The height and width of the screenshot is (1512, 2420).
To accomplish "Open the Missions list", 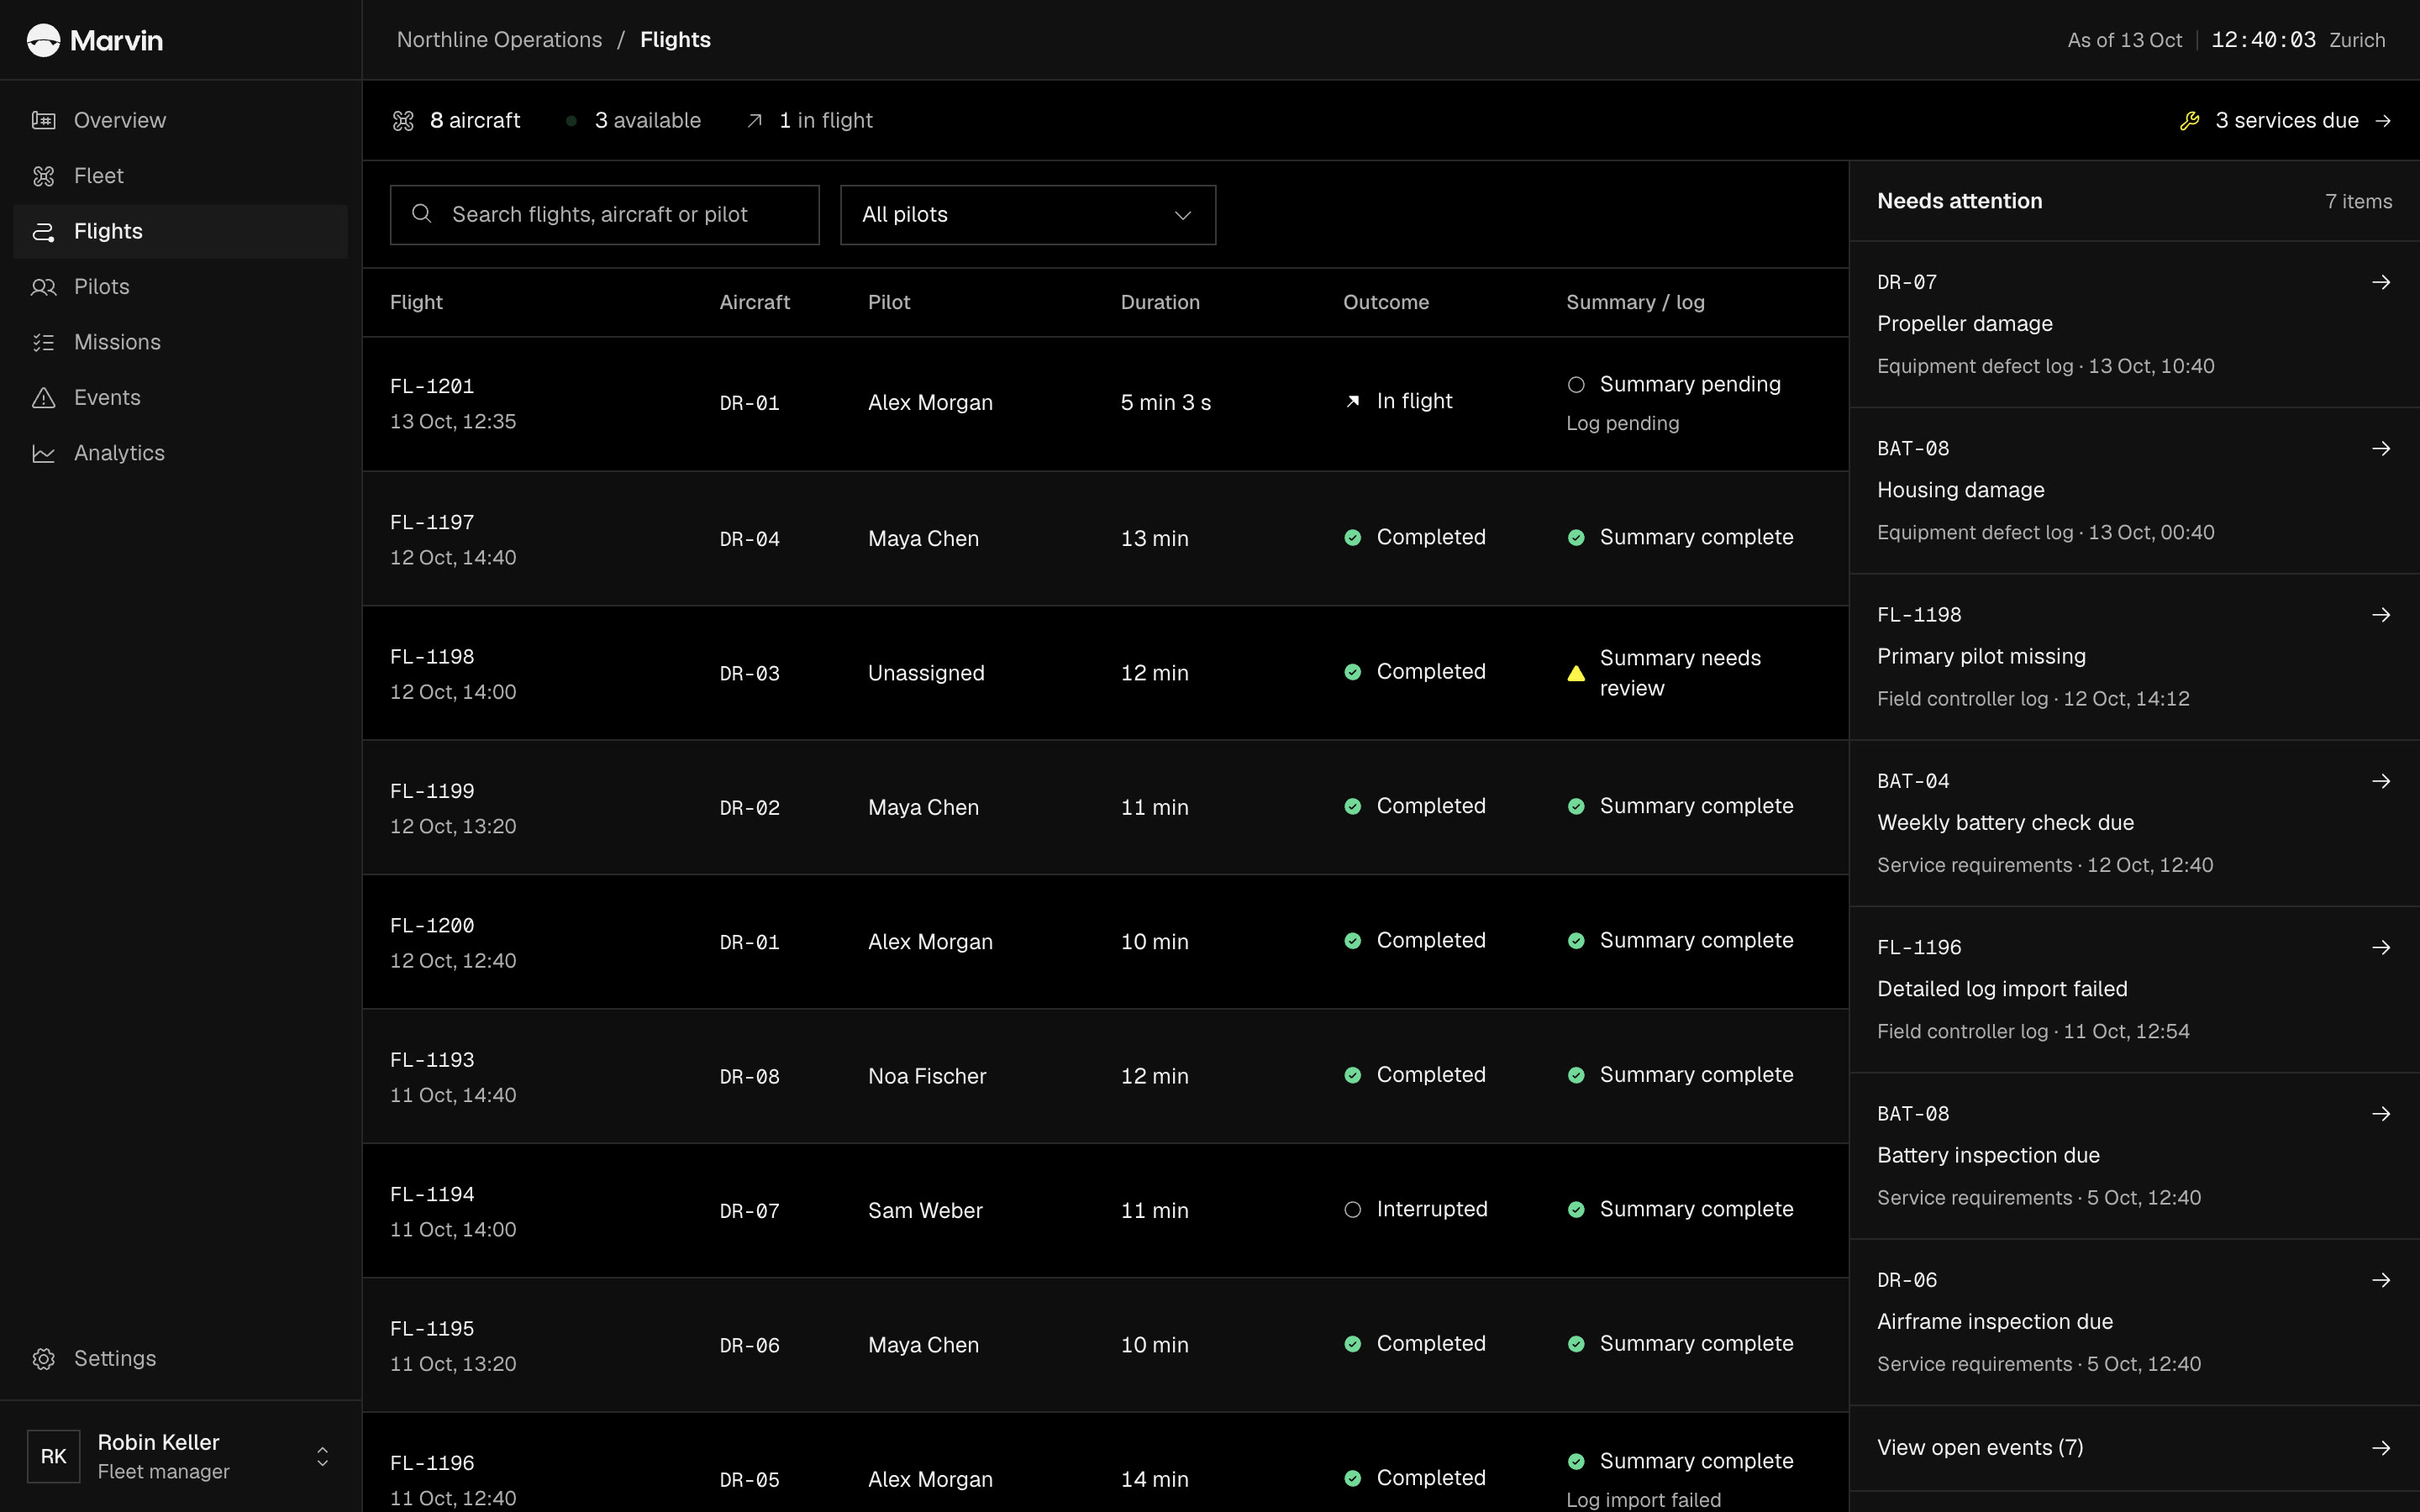I will (180, 342).
